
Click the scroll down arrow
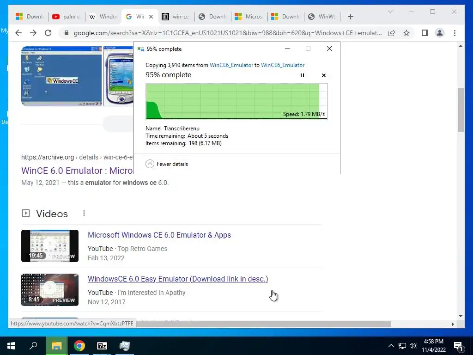point(461,316)
